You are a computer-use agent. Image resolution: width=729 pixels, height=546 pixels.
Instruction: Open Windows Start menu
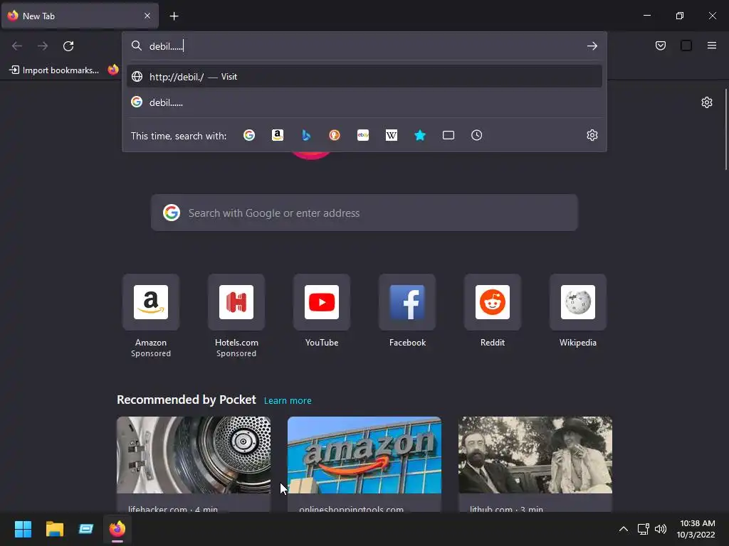click(23, 529)
